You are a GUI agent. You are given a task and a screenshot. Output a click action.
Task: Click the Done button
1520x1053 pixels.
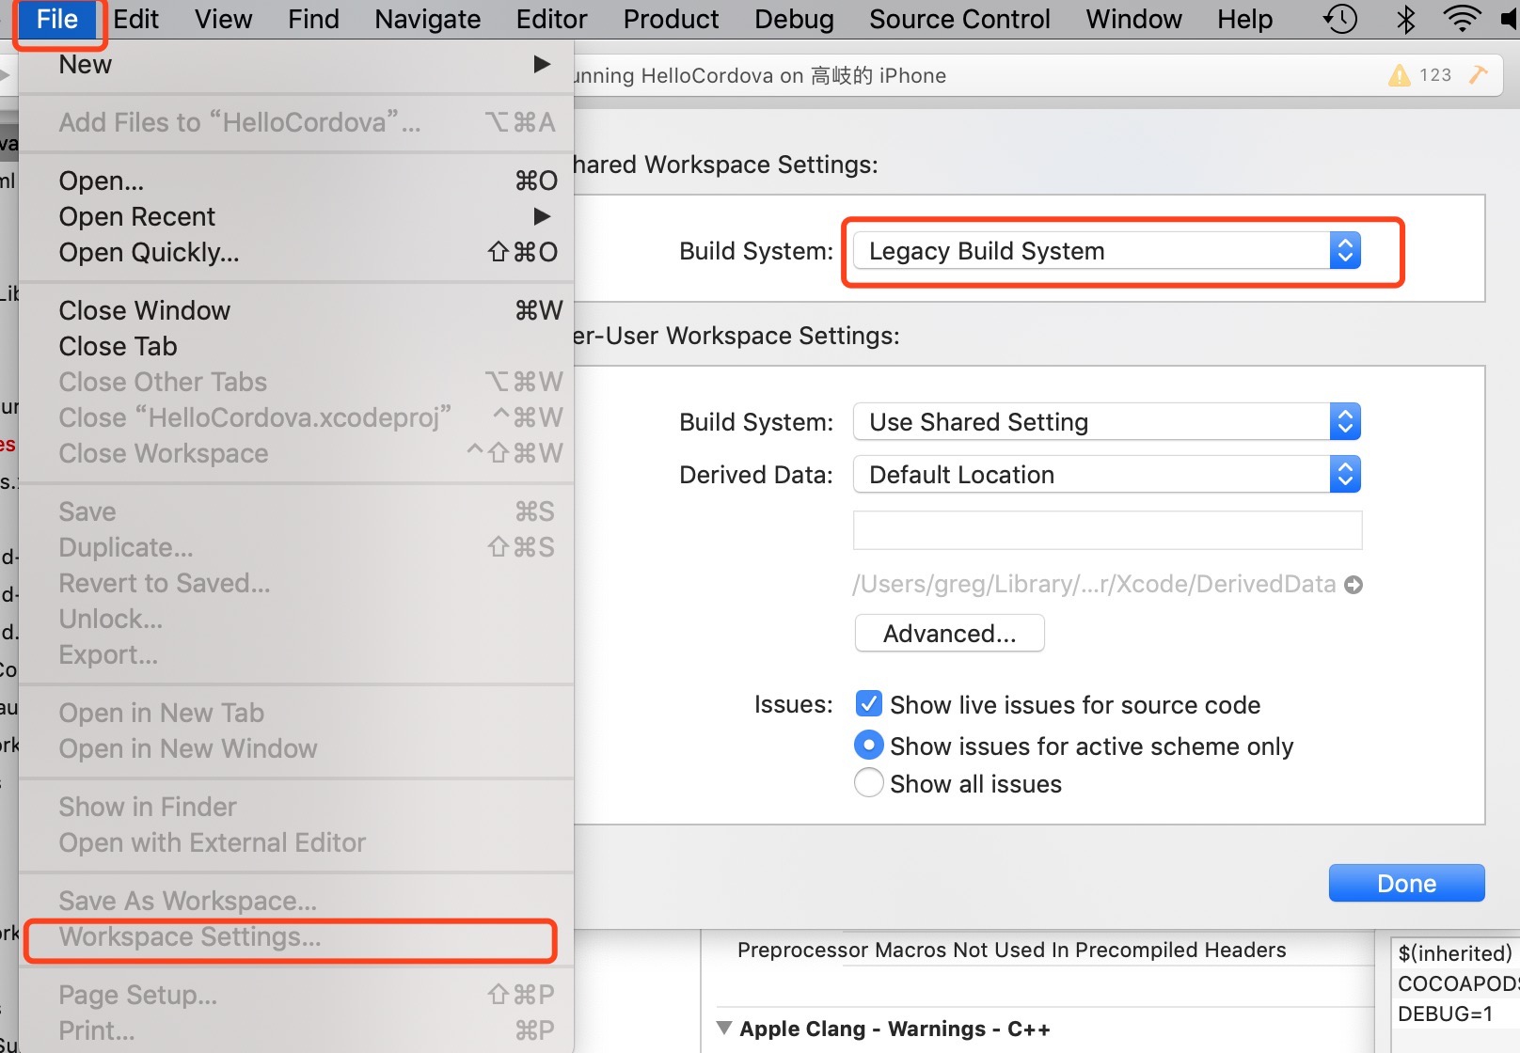pos(1406,883)
